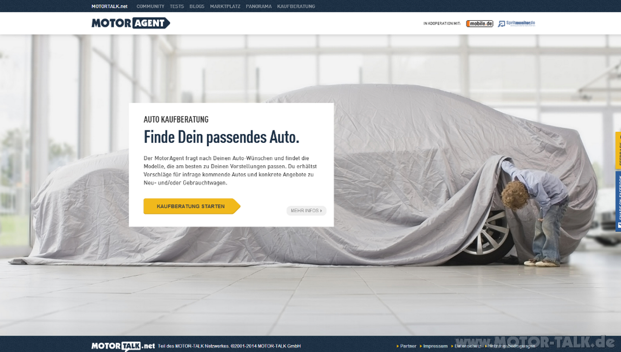Click the MotorAgent logo
The width and height of the screenshot is (621, 352).
[131, 23]
